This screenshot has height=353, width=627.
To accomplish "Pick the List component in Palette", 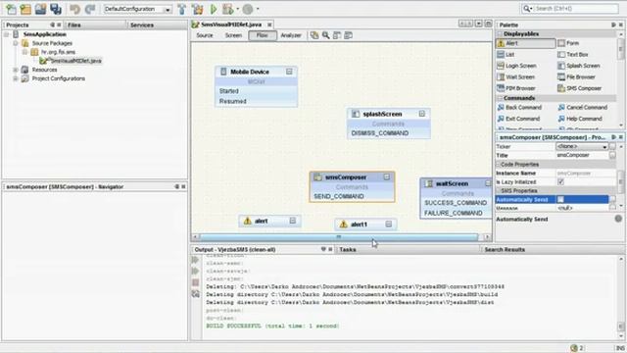I will (x=506, y=55).
